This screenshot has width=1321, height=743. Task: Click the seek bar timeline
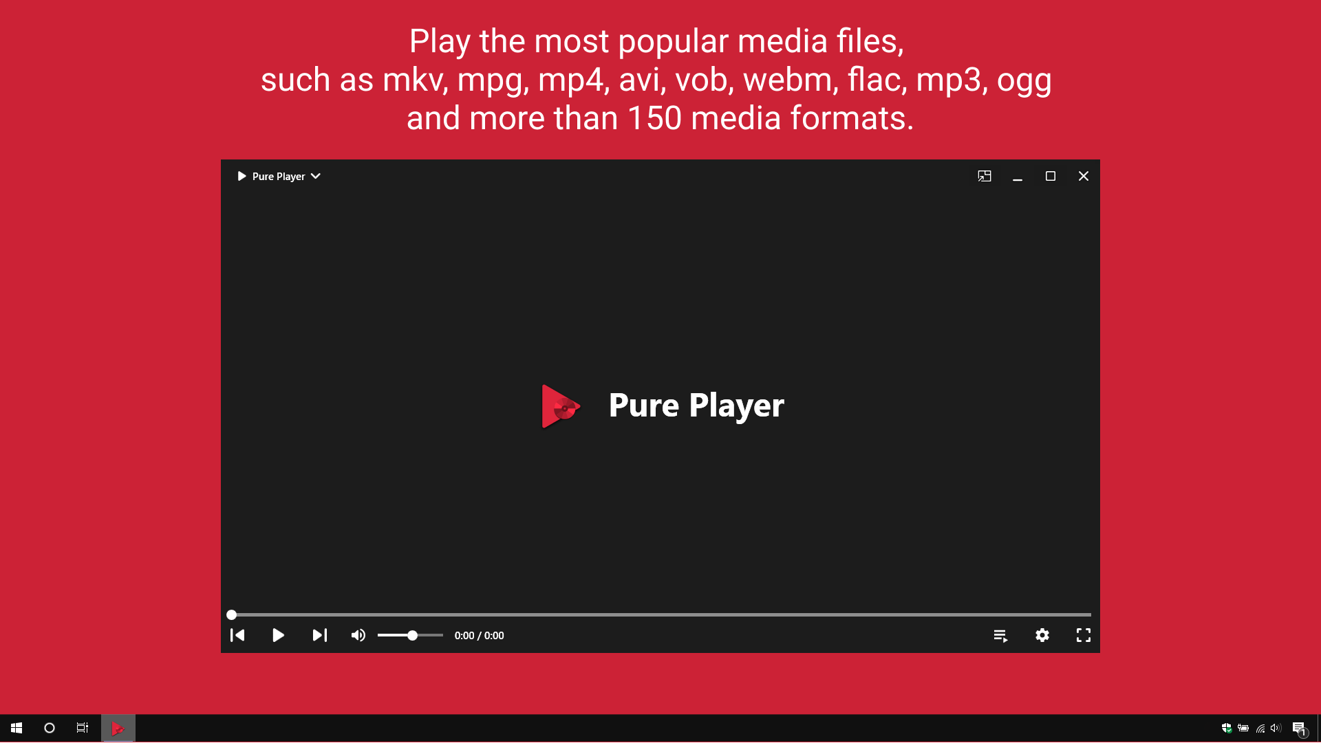point(660,614)
